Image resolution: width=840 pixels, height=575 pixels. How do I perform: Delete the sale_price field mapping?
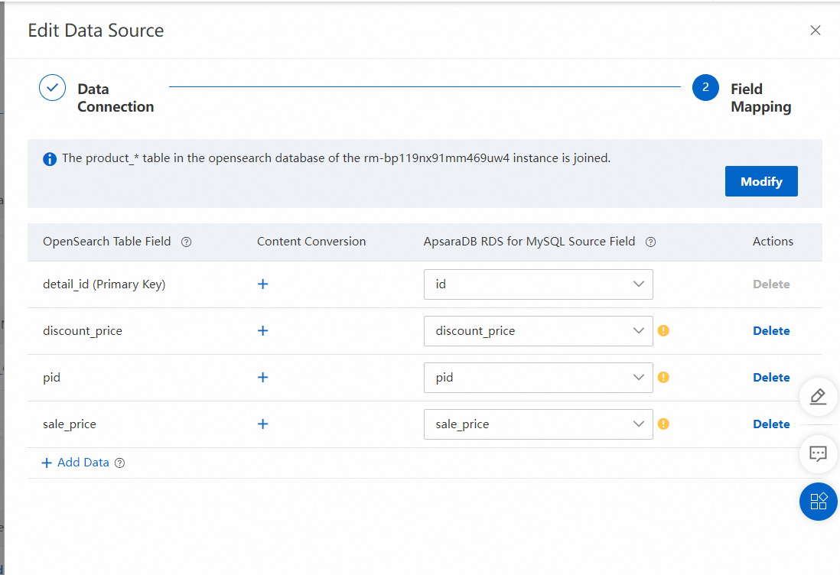(x=771, y=424)
